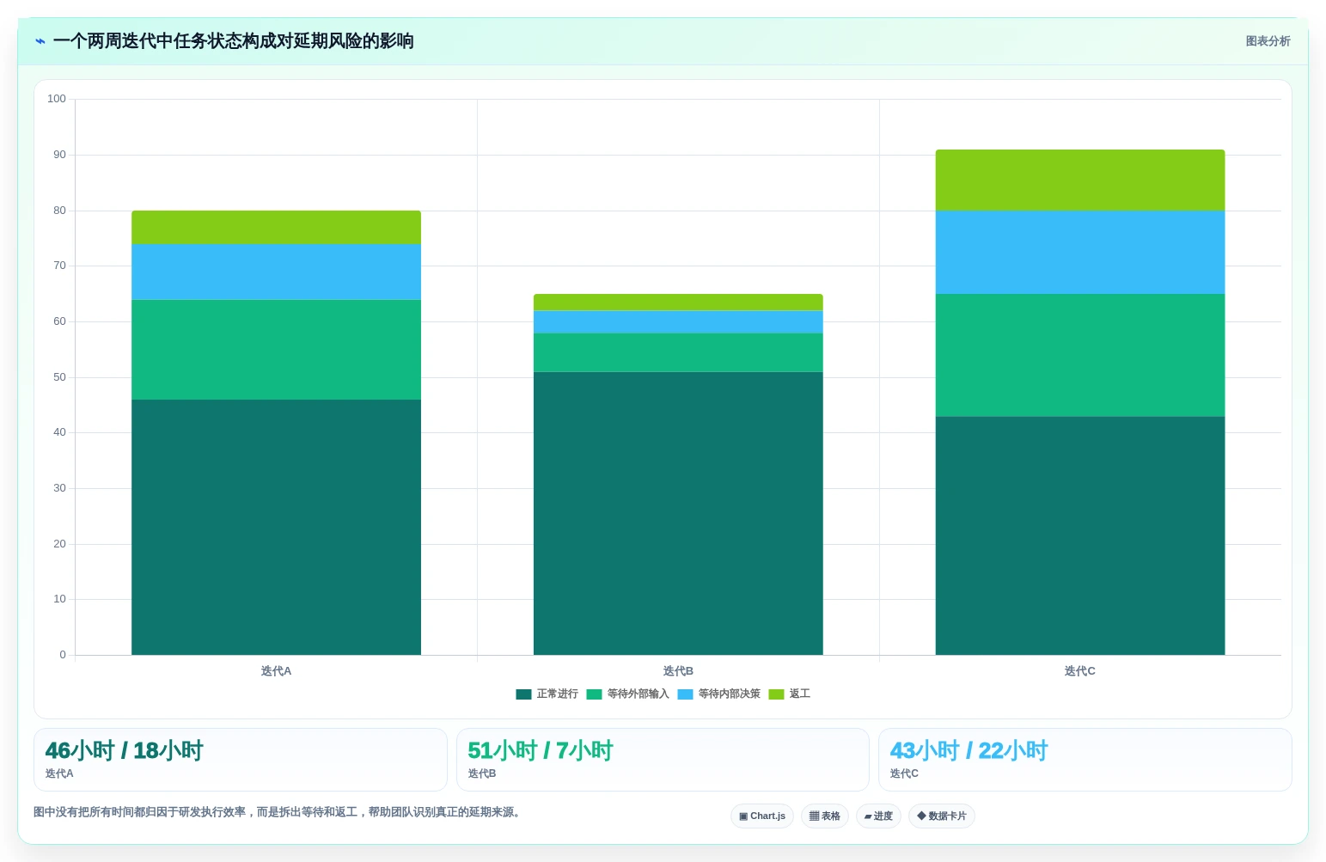The width and height of the screenshot is (1326, 862).
Task: Click the dark teal segment of the 迭代C bar
Action: (1080, 535)
